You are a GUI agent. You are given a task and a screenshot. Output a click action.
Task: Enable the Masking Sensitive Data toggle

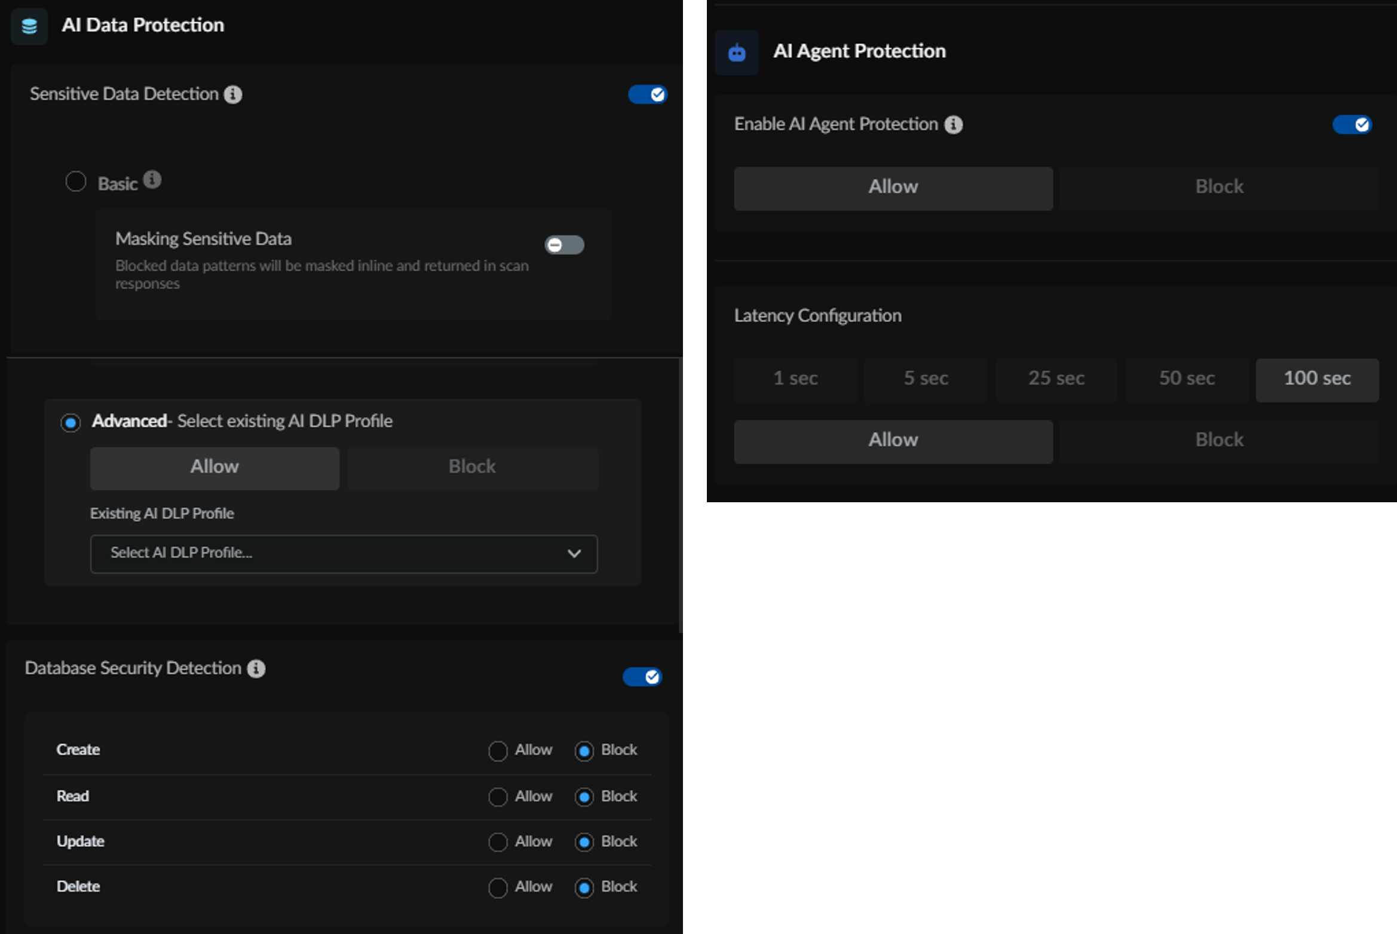click(x=564, y=245)
